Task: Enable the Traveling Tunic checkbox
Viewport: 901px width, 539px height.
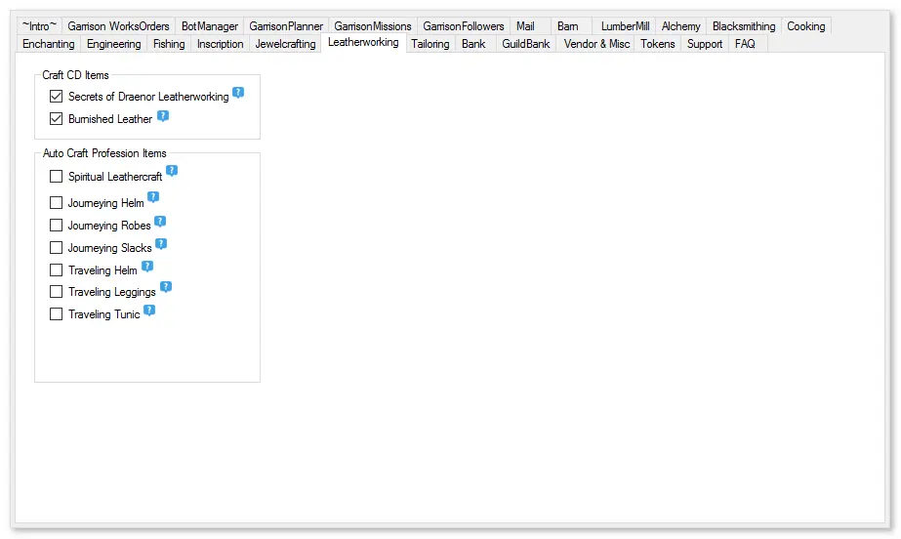Action: point(56,313)
